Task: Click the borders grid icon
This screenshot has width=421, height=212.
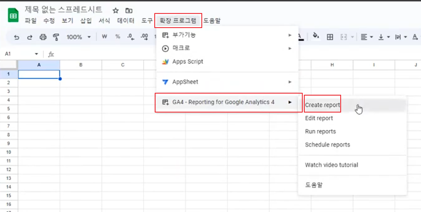Action: pos(330,37)
